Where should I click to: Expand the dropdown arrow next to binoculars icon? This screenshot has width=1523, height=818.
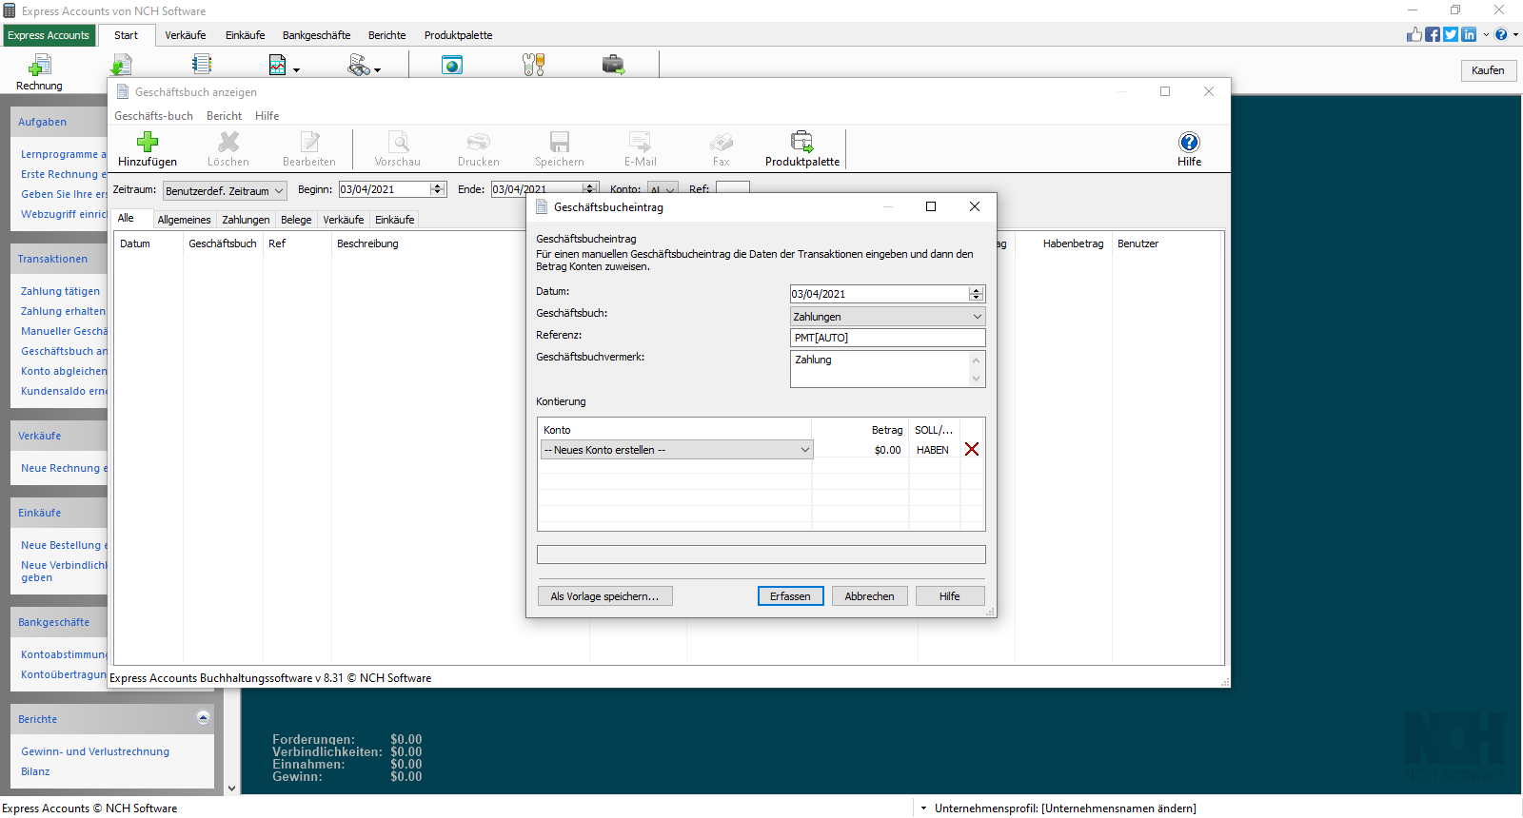(x=377, y=70)
